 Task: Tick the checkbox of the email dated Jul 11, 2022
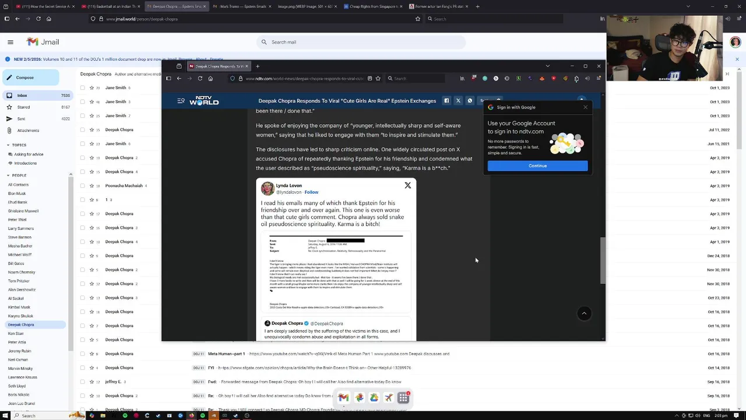tap(83, 129)
